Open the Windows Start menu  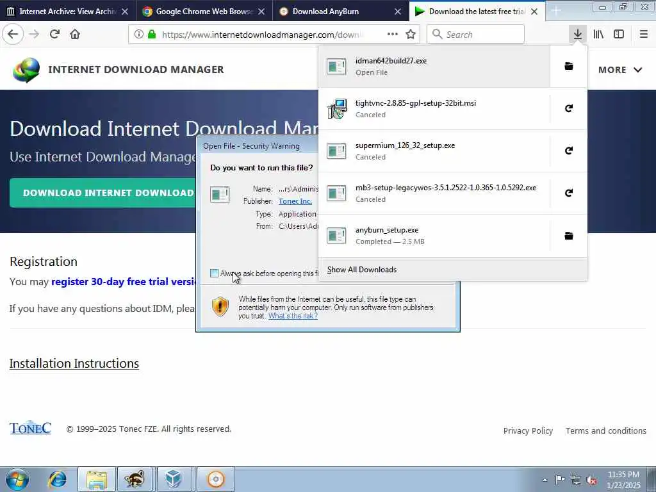[x=17, y=479]
